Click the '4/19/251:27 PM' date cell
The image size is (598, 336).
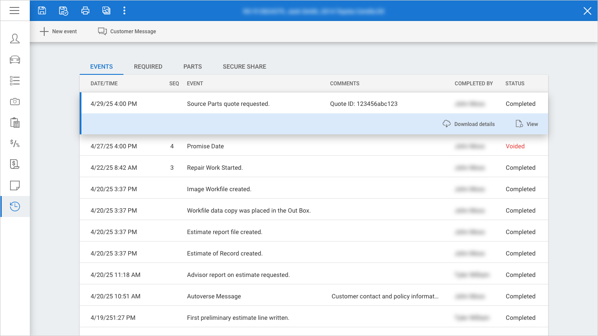(113, 318)
